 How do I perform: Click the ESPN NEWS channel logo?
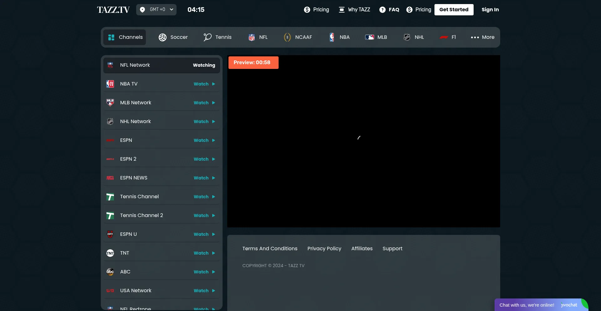[110, 178]
